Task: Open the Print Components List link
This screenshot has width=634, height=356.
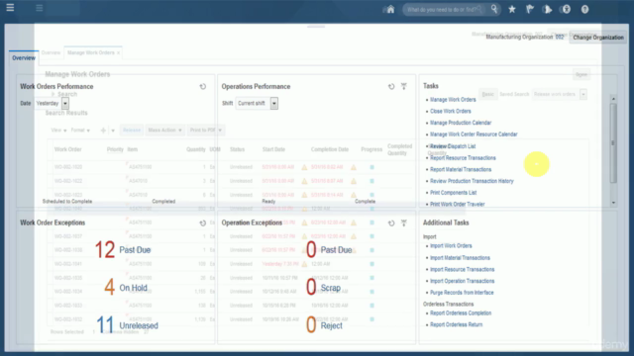Action: [x=454, y=193]
